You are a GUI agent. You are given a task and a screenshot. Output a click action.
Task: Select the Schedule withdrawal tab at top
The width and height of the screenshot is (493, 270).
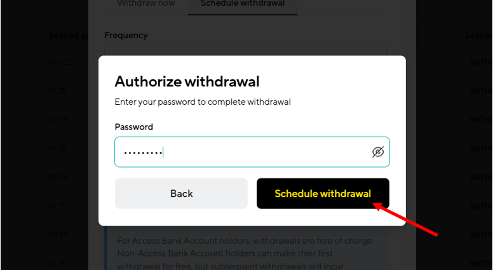tap(243, 3)
